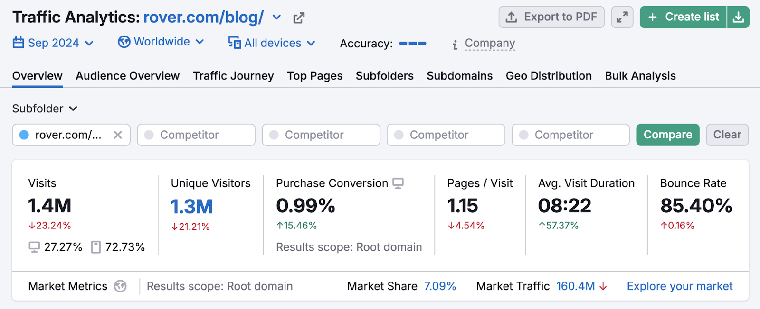Click the Clear button
This screenshot has height=309, width=760.
click(727, 135)
